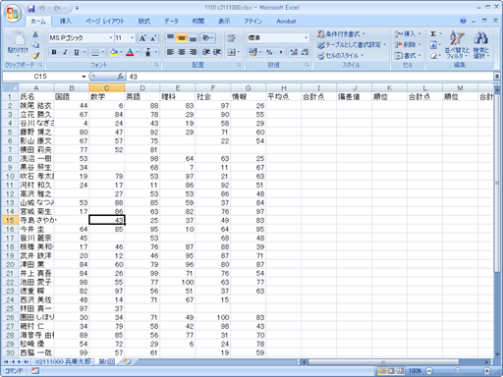Viewport: 503px width, 377px height.
Task: Open Find and Select binoculars
Action: 480,45
